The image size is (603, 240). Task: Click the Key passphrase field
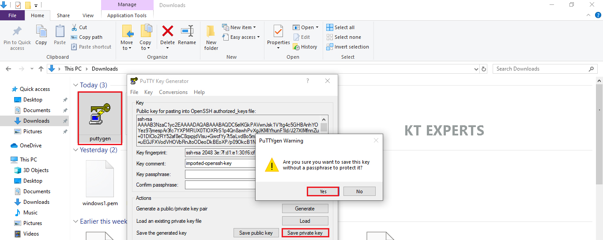coord(220,174)
